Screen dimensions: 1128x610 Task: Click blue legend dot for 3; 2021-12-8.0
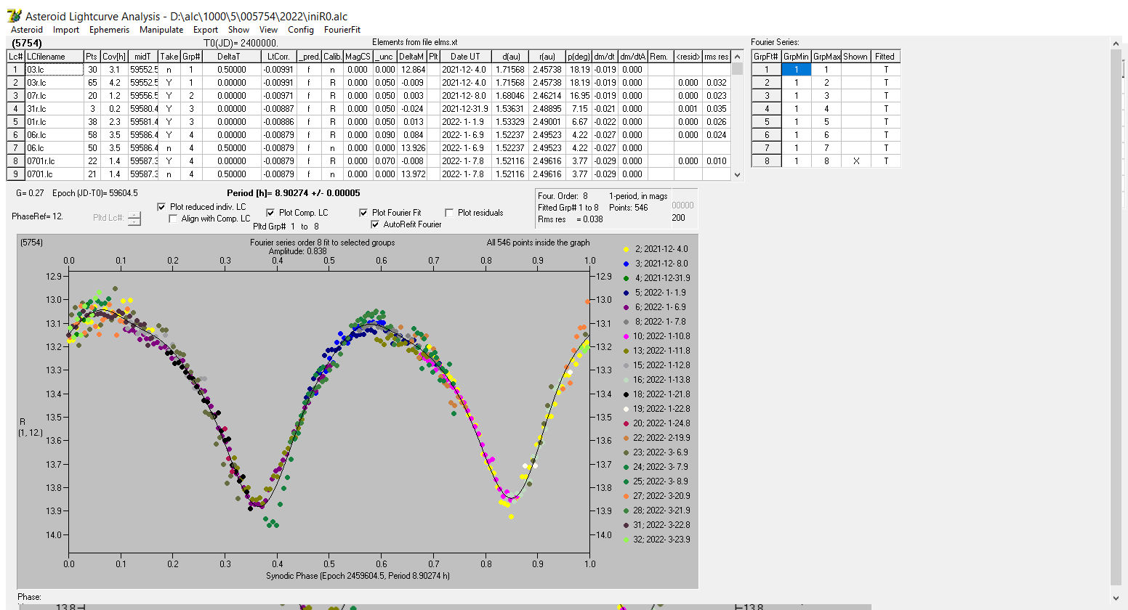pyautogui.click(x=626, y=264)
